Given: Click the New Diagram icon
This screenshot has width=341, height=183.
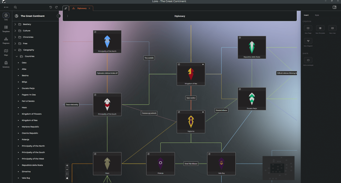Looking at the screenshot, I should [x=308, y=41].
